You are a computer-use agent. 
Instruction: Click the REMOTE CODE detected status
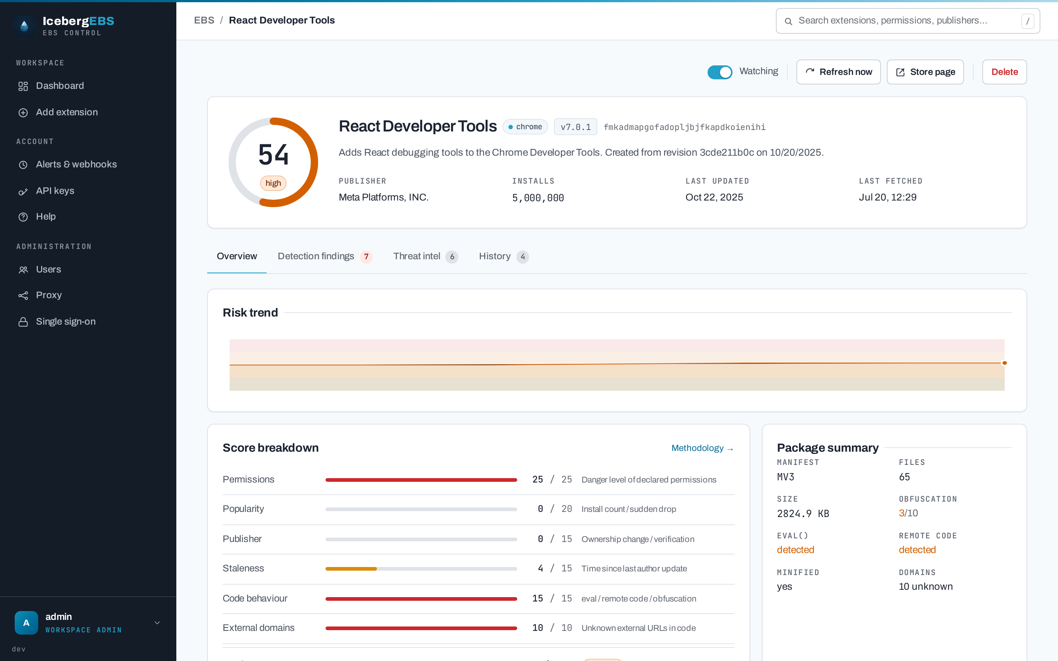pyautogui.click(x=917, y=550)
